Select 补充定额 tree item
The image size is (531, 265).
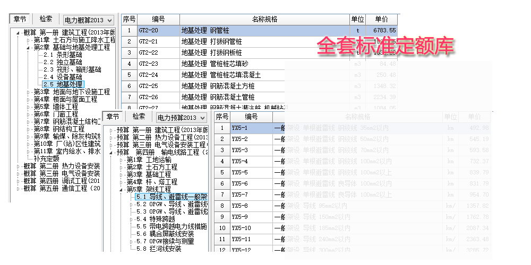(46, 158)
